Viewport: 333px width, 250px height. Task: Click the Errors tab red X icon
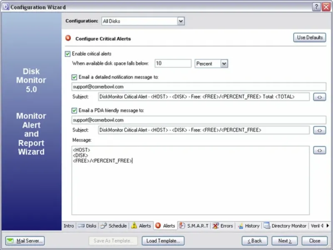click(215, 226)
